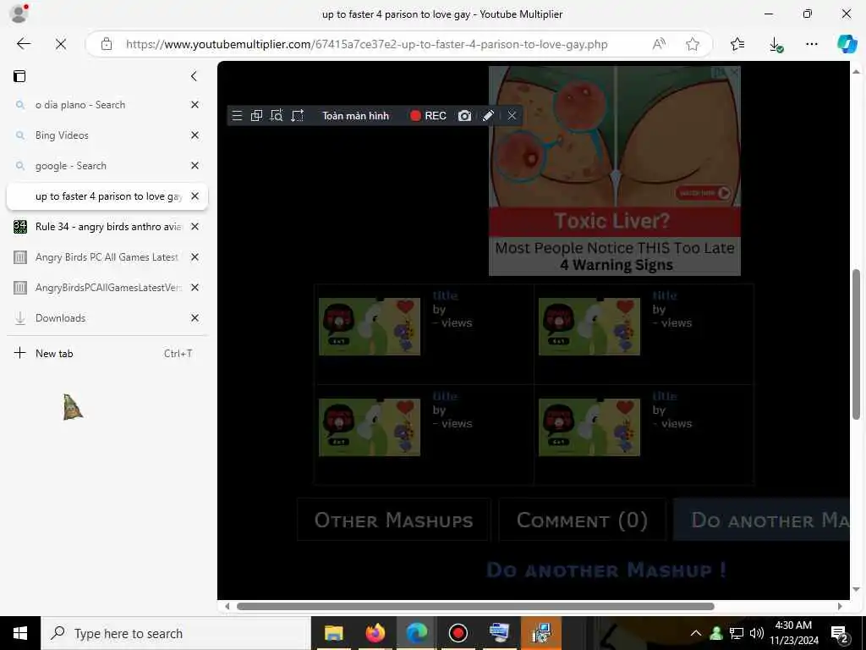Screen dimensions: 866x650
Task: Click the bottom-right video thumbnail
Action: tap(589, 427)
